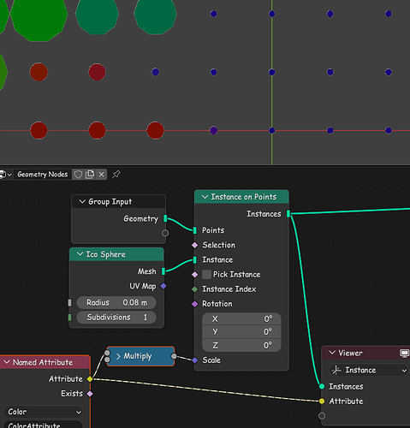Screen dimensions: 410x428
Task: Toggle the pin node tree icon
Action: tap(116, 175)
